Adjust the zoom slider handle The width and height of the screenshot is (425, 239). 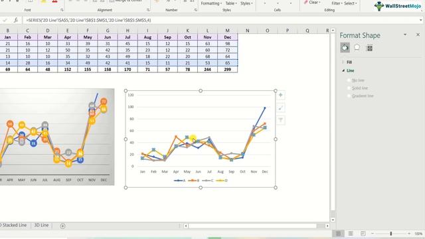pyautogui.click(x=391, y=233)
